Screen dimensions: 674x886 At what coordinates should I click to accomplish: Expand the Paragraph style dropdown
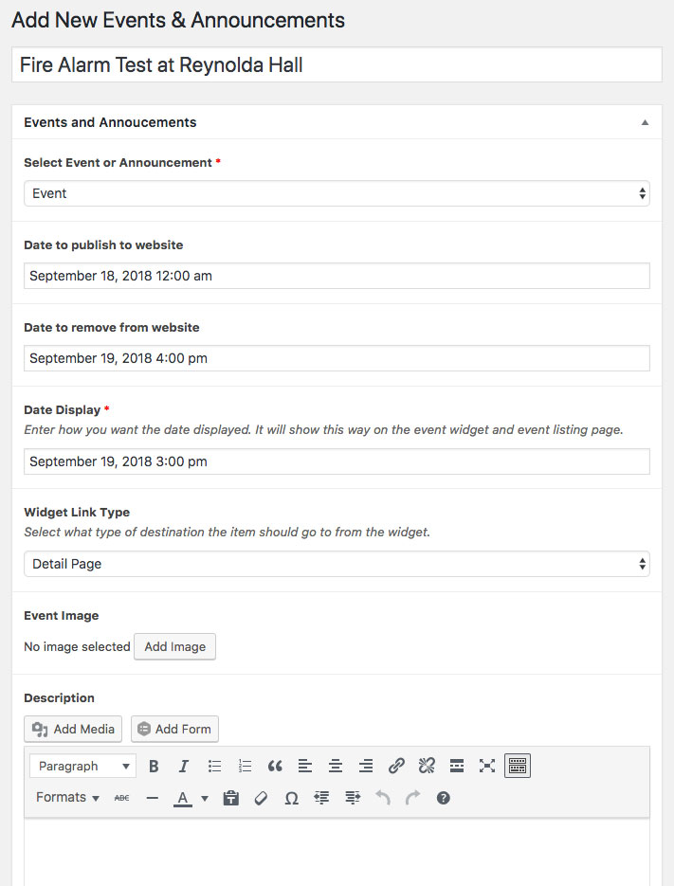82,767
